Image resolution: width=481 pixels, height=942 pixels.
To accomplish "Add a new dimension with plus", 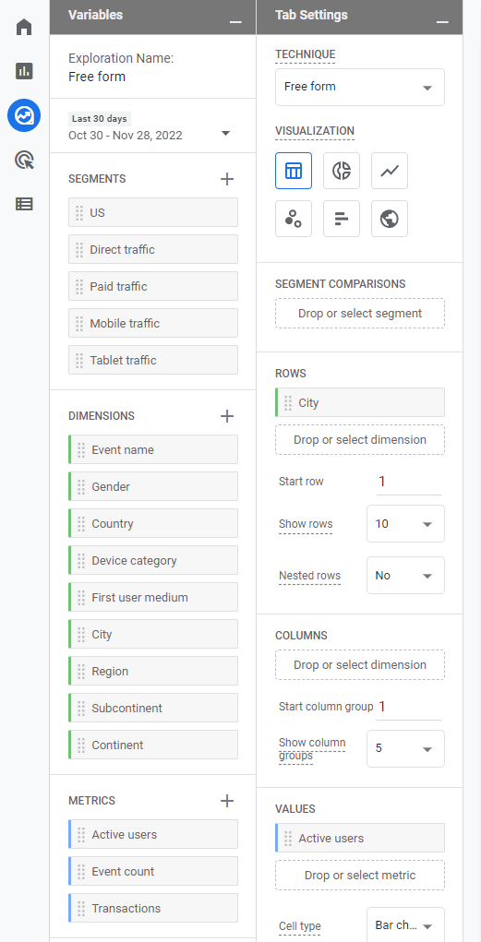I will 227,416.
